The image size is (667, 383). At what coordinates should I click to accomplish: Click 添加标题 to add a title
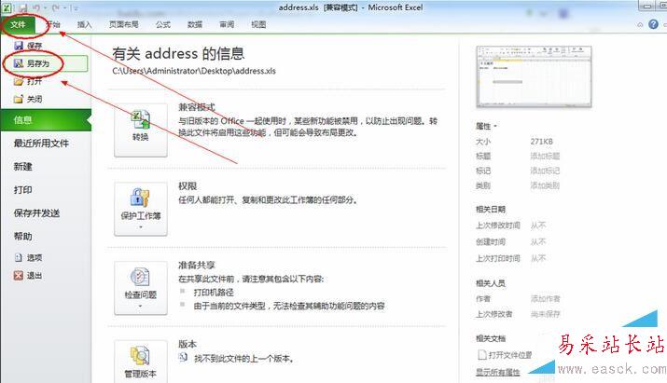[545, 156]
